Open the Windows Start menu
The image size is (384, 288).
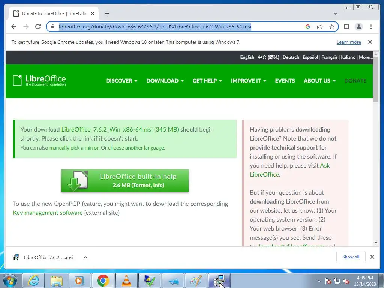click(10, 280)
